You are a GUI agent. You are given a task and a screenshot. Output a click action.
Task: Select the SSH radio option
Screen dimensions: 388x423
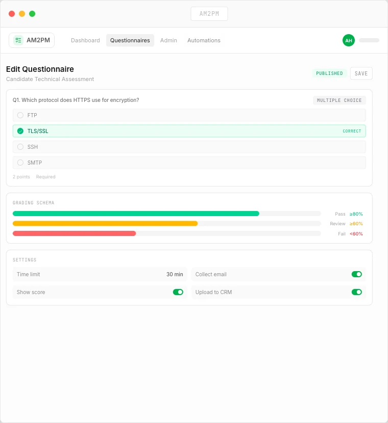point(20,147)
